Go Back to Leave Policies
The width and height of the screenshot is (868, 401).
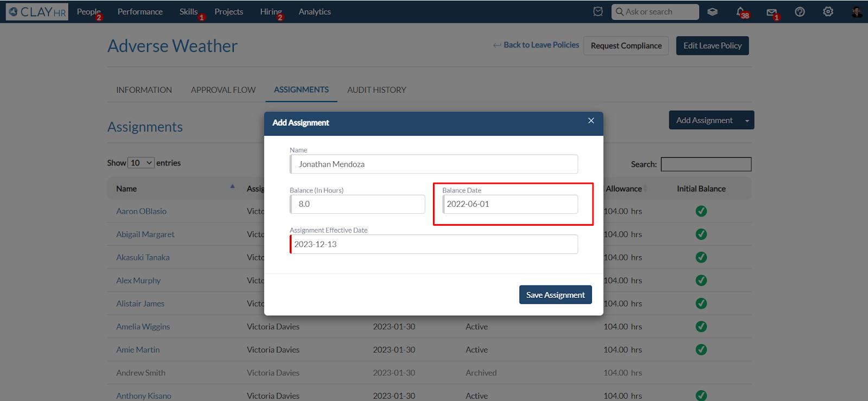pyautogui.click(x=541, y=45)
